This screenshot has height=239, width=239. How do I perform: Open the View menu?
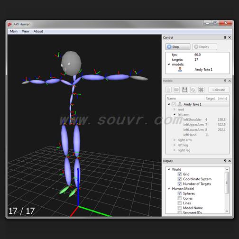pyautogui.click(x=26, y=31)
